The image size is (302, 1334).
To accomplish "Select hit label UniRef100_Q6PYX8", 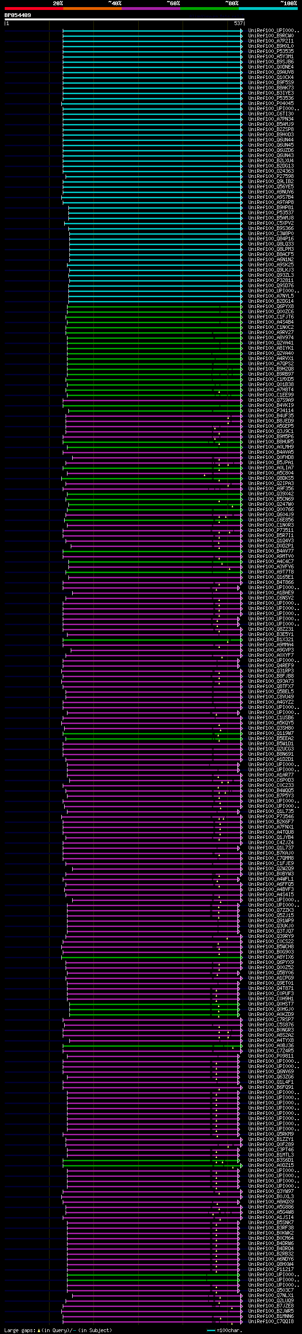I will coord(270,307).
